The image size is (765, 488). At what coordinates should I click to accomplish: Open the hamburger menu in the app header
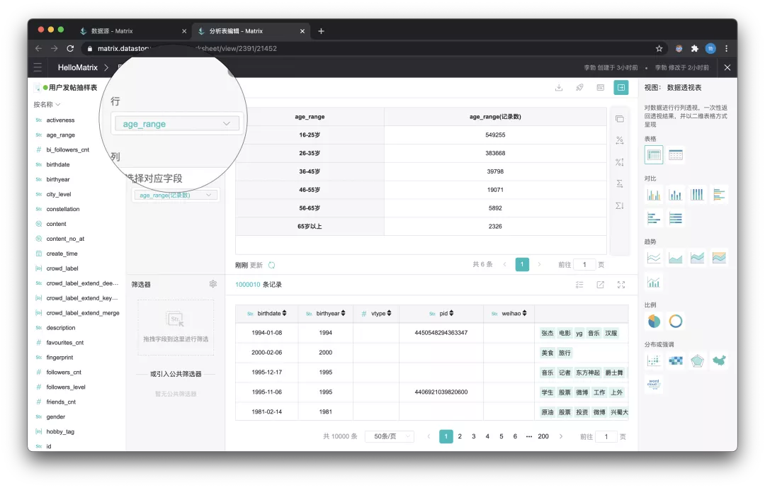[x=38, y=67]
